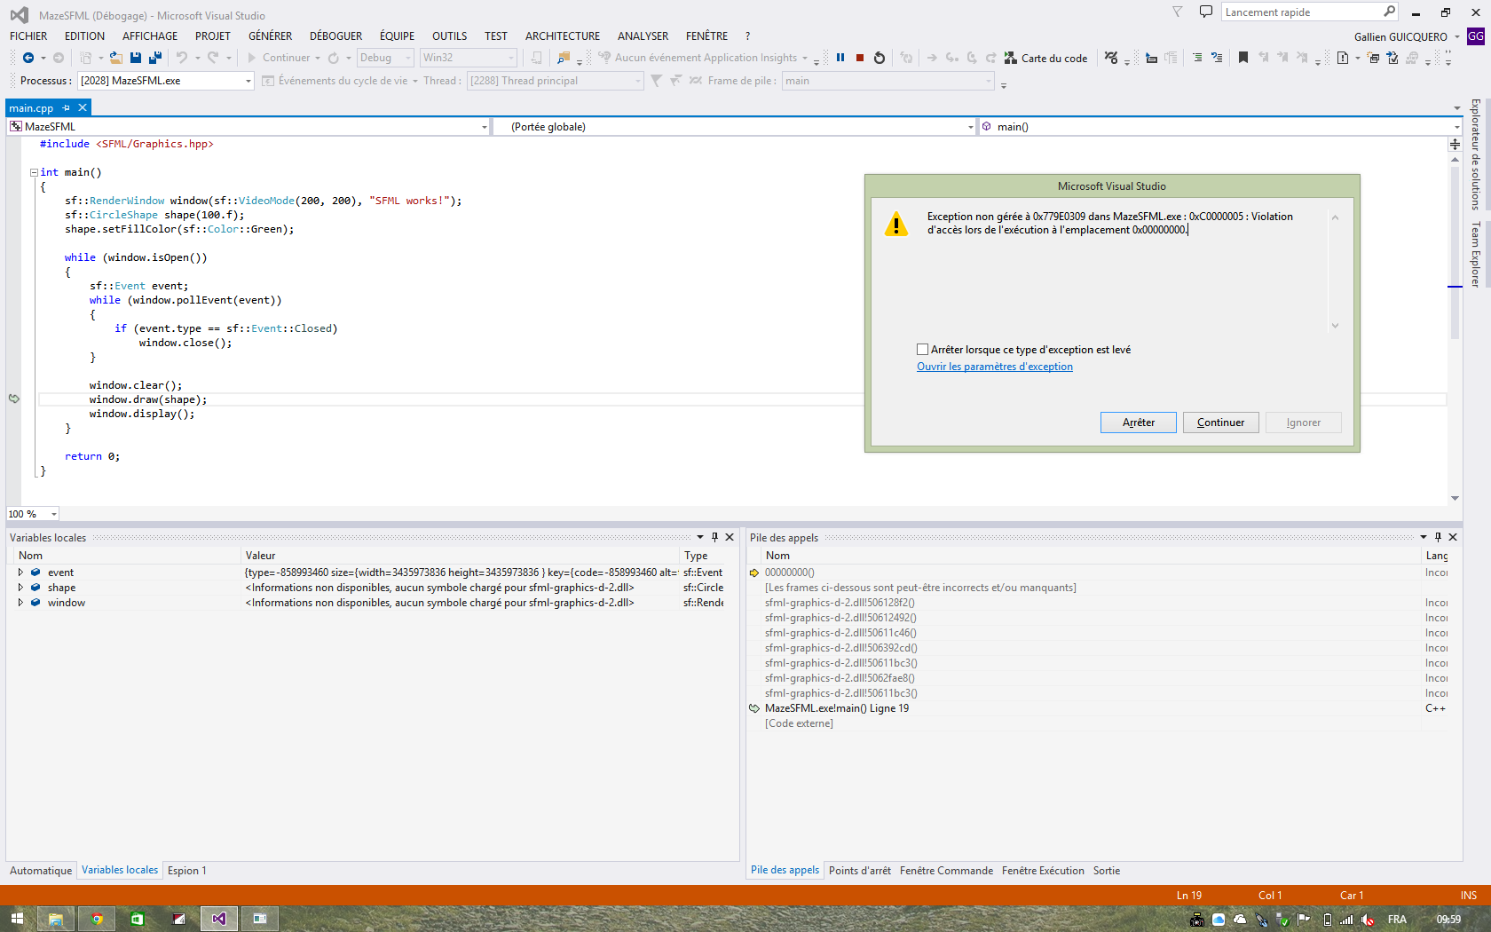This screenshot has width=1491, height=932.
Task: Stop debugging with the red Stop icon
Action: tap(858, 57)
